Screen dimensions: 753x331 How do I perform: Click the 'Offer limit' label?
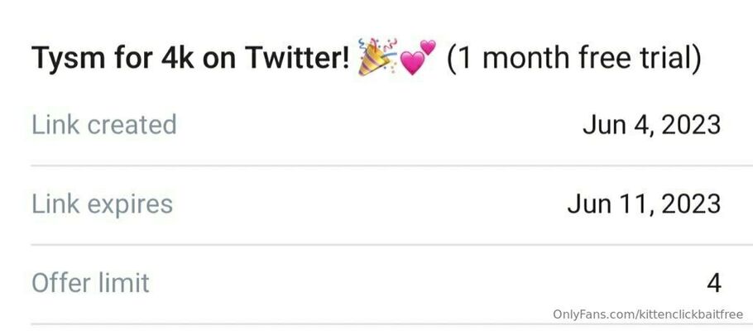click(x=90, y=283)
